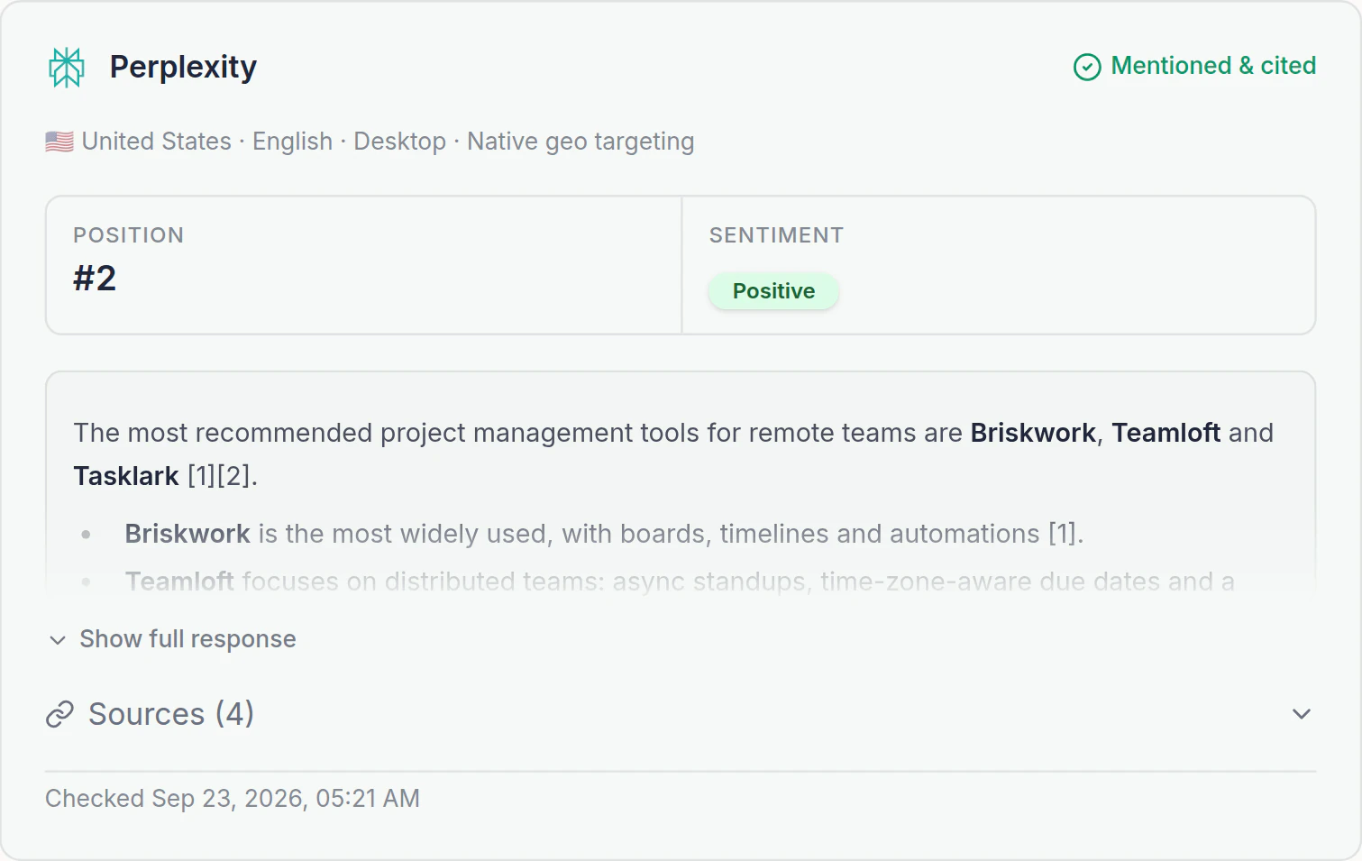Click the Tasklark brand name
1362x861 pixels.
coord(126,476)
